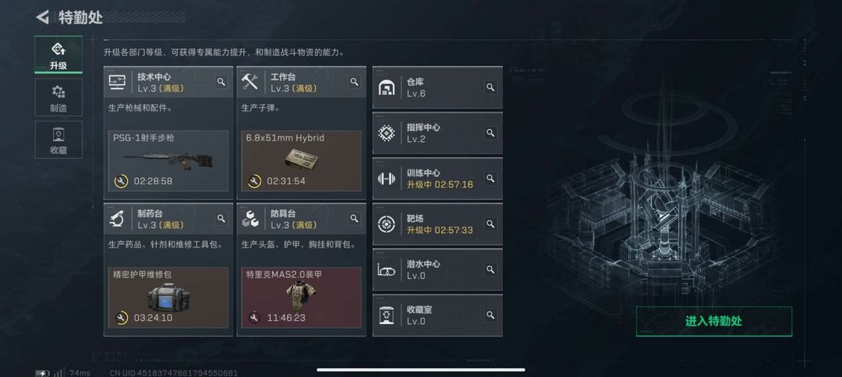Open the 训练中心 upgrading department row
Image resolution: width=842 pixels, height=377 pixels.
tap(437, 178)
